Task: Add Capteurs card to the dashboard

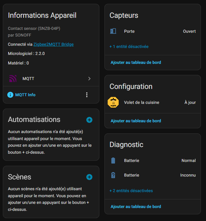Action: (x=136, y=63)
